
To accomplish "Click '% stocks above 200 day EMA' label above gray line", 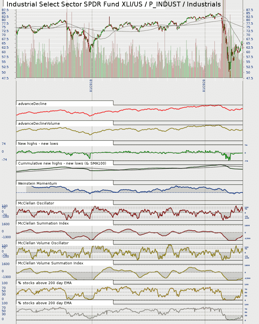I will 45,303.
